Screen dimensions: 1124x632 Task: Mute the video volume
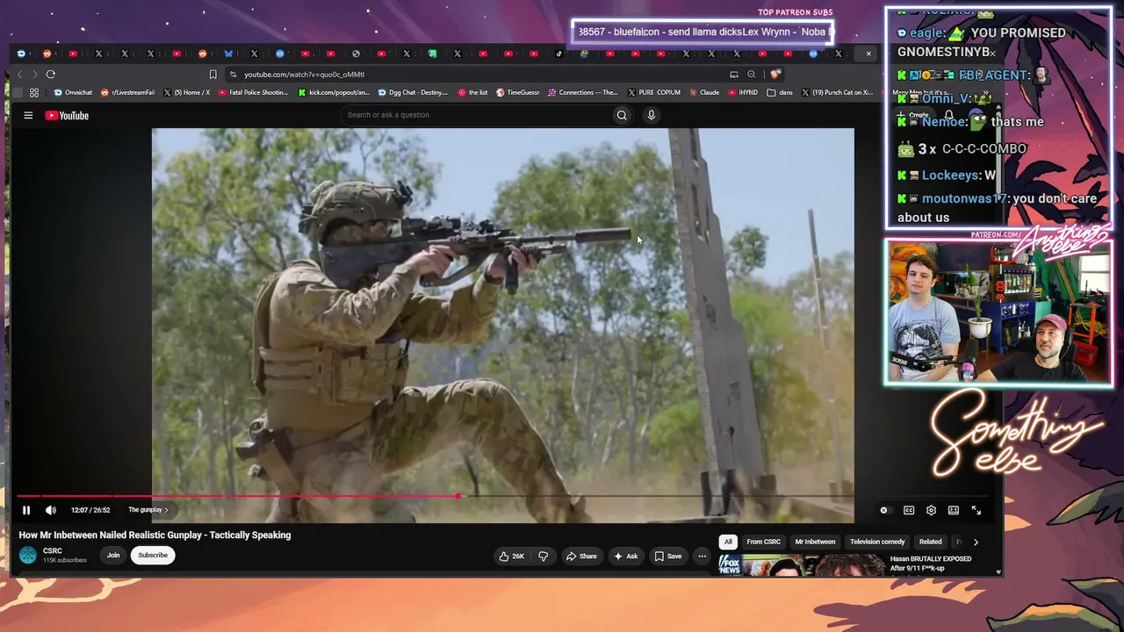pyautogui.click(x=51, y=510)
